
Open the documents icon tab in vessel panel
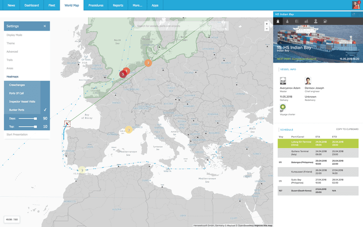tap(297, 22)
